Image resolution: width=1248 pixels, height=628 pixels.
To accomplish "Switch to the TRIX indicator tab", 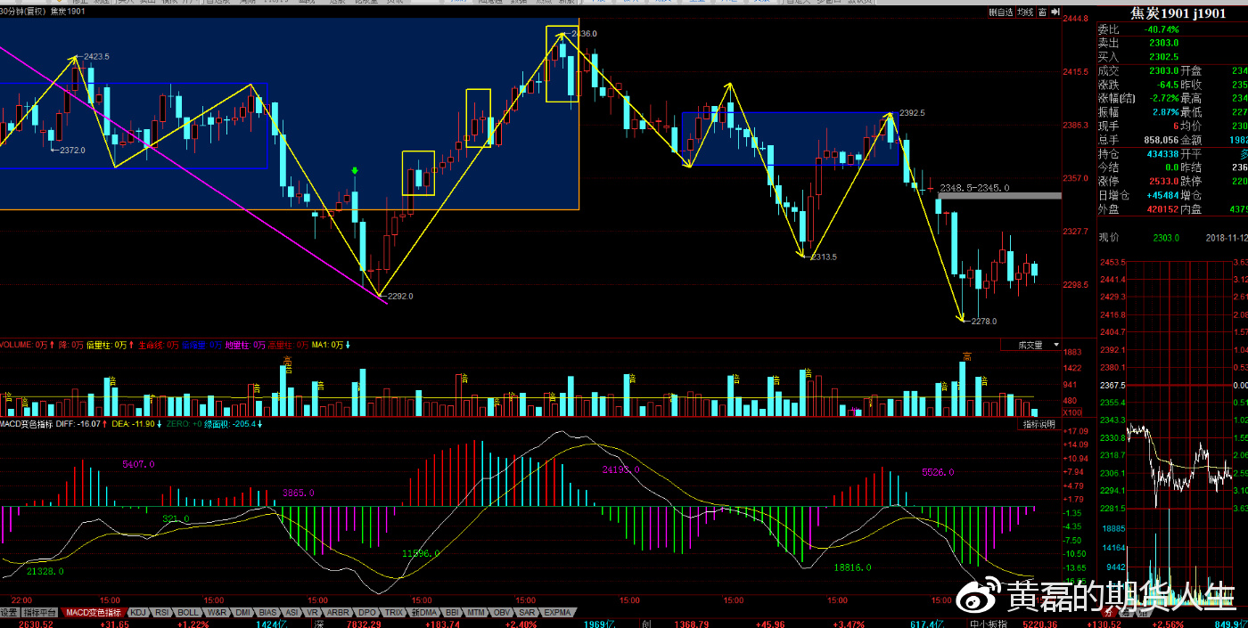I will click(394, 613).
